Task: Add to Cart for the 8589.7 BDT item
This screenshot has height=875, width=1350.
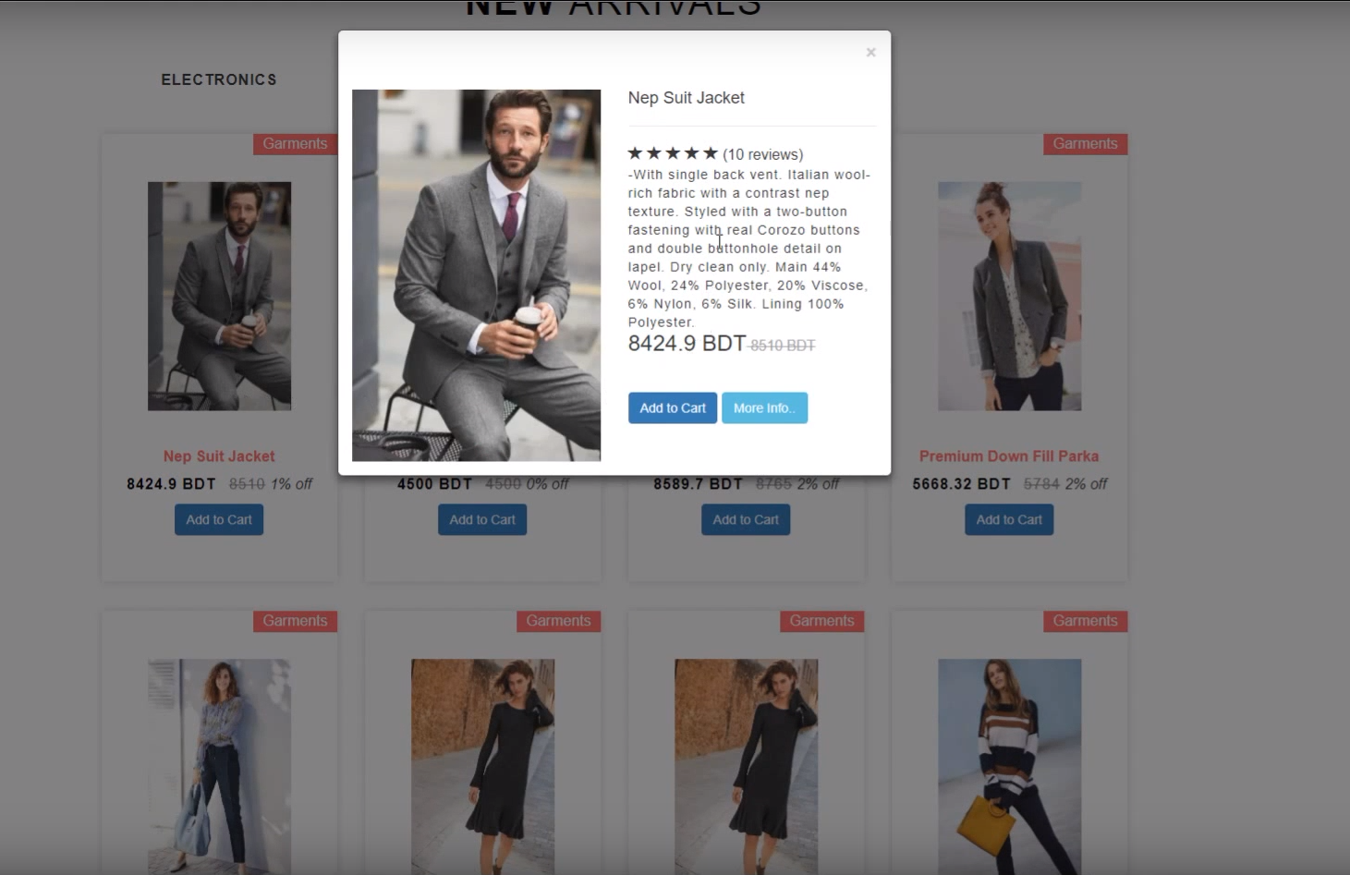Action: (746, 520)
